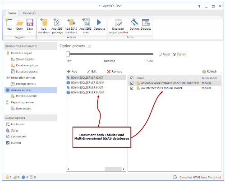The width and height of the screenshot is (225, 182).
Task: Click Add SSRS item icon
Action: [86, 22]
